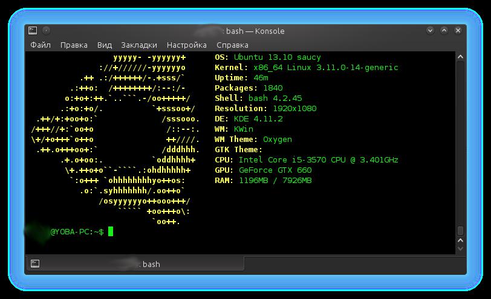Click the WM Theme value Oxygen
Screen dimensions: 491x299
278,140
